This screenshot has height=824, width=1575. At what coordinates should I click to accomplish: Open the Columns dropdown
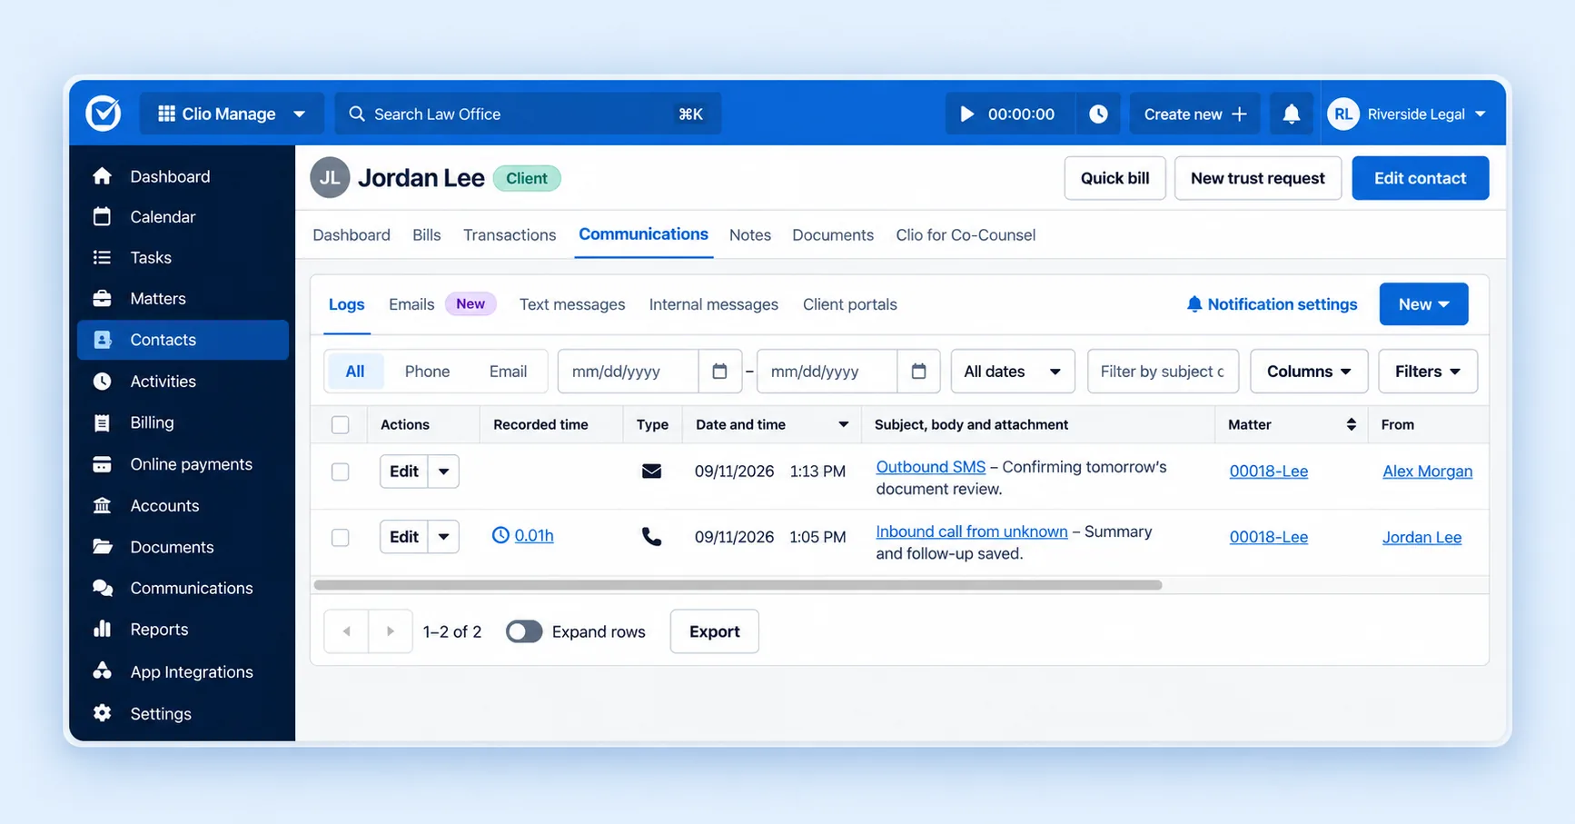coord(1309,372)
